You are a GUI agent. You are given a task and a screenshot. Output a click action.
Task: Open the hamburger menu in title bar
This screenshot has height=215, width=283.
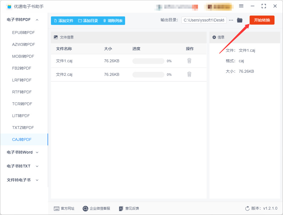241,6
